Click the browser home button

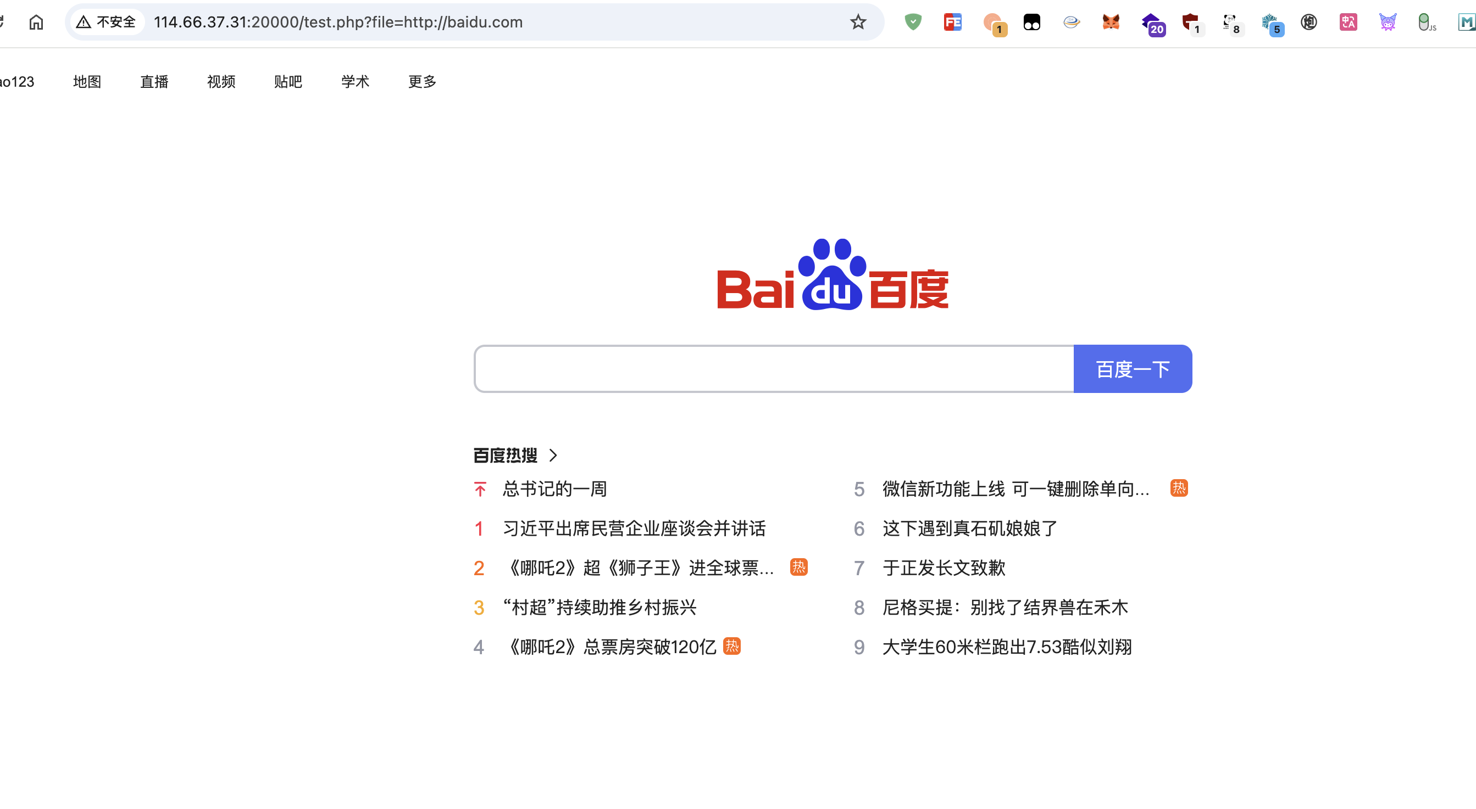pyautogui.click(x=36, y=23)
